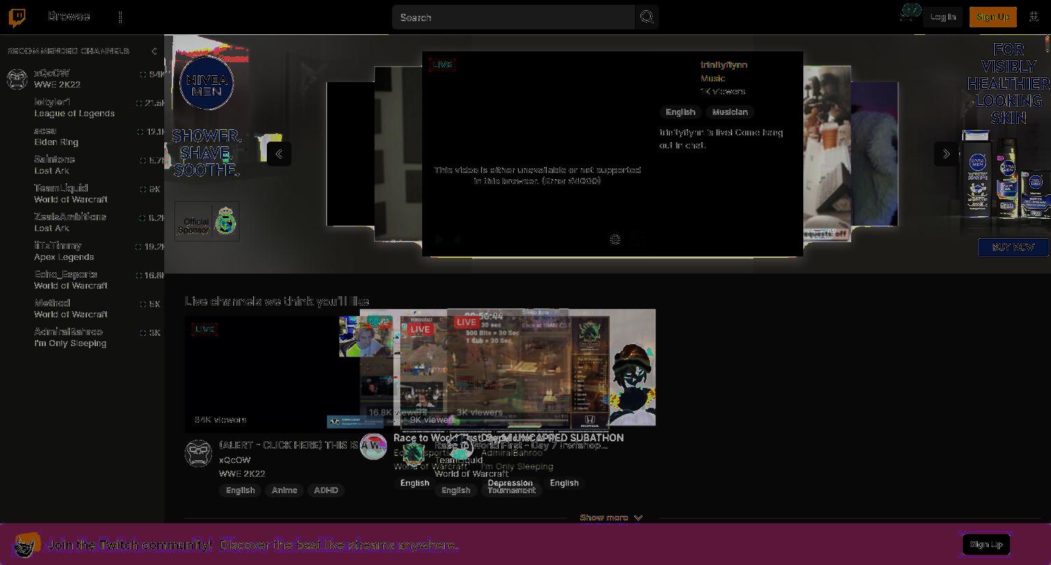Open Music category link in carousel
This screenshot has width=1051, height=565.
click(x=712, y=78)
